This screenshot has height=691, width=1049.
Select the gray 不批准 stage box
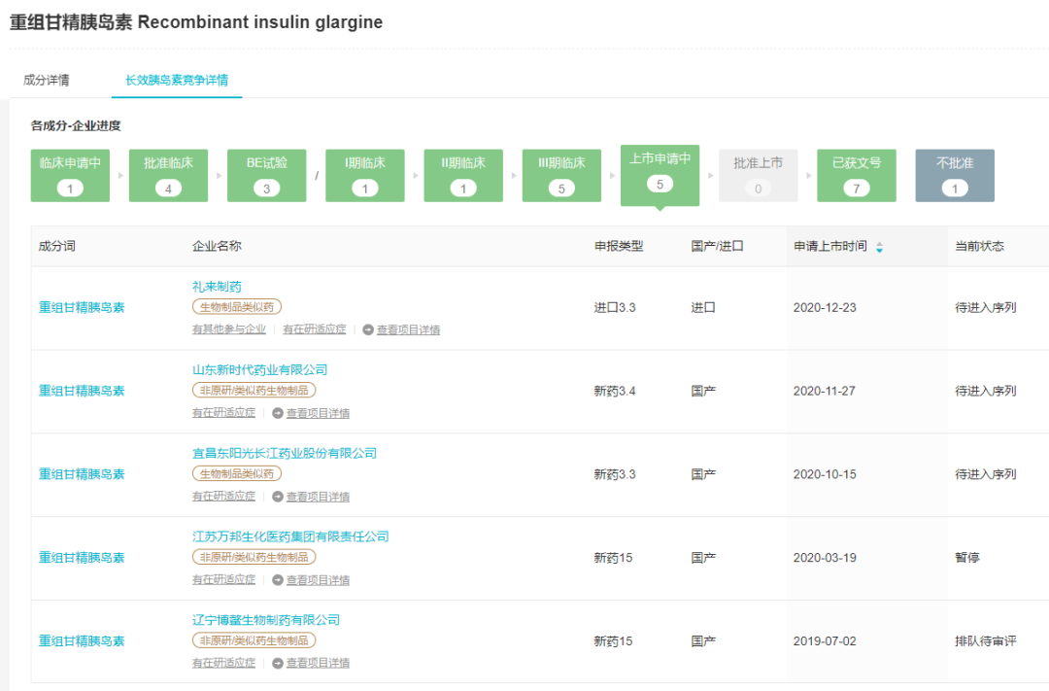coord(954,175)
